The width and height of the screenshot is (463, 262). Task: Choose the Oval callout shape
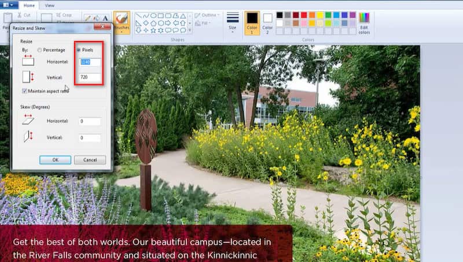click(x=175, y=30)
